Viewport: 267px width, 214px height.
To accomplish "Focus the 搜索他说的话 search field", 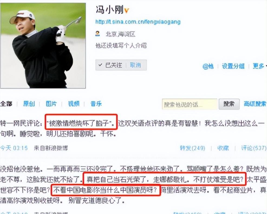I will pos(190,104).
